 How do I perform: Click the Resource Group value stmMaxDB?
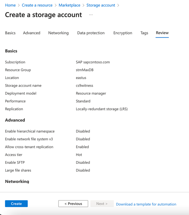pos(85,70)
